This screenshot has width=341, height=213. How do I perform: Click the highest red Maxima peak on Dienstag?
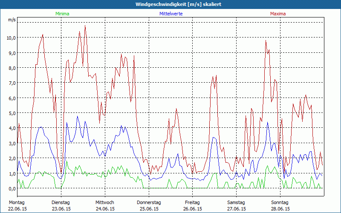(x=85, y=26)
